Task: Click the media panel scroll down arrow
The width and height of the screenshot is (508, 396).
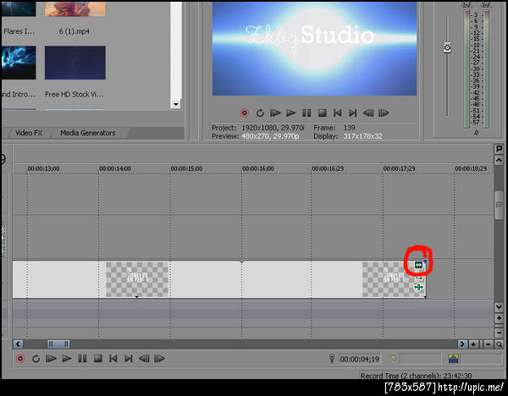Action: [175, 104]
